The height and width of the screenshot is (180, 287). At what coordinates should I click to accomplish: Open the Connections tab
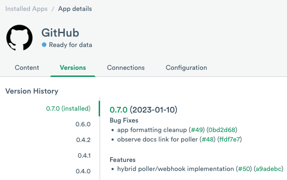[126, 67]
